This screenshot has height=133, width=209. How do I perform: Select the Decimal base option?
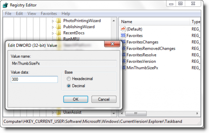coord(69,86)
